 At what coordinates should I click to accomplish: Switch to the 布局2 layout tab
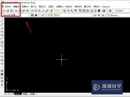[x=33, y=94]
